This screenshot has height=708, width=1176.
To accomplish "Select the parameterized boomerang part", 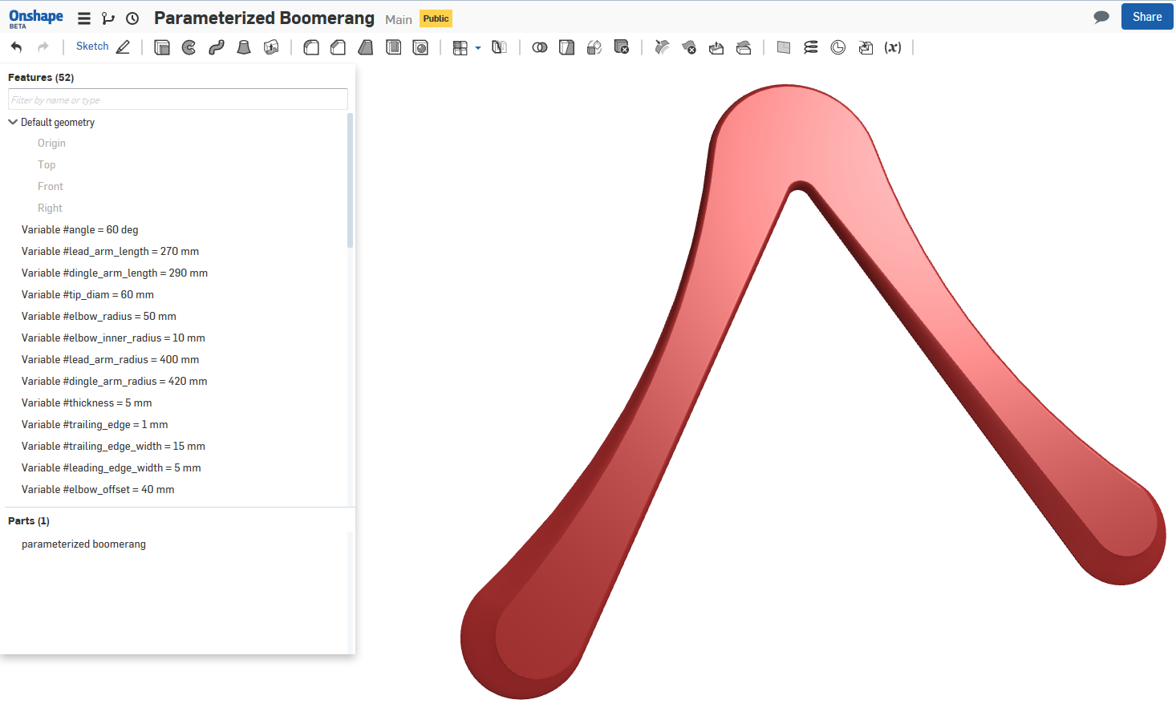I will [84, 544].
